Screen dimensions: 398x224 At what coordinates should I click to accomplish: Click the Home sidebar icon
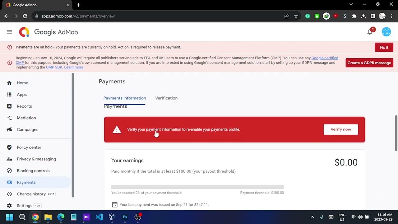(9, 83)
